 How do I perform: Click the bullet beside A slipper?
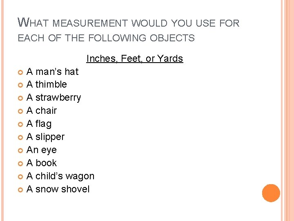click(20, 138)
